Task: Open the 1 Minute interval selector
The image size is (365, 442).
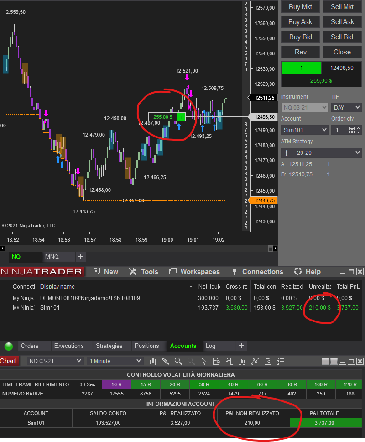Action: tap(115, 361)
